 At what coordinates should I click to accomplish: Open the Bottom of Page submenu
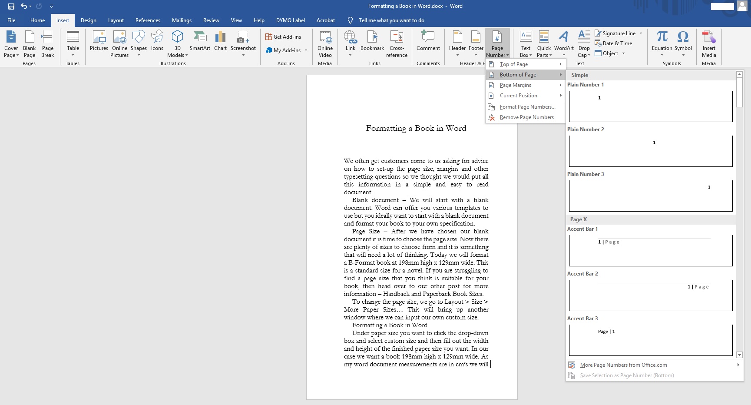click(x=518, y=74)
